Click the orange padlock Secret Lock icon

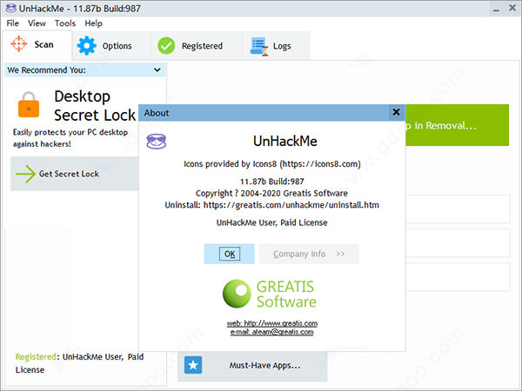pos(29,104)
